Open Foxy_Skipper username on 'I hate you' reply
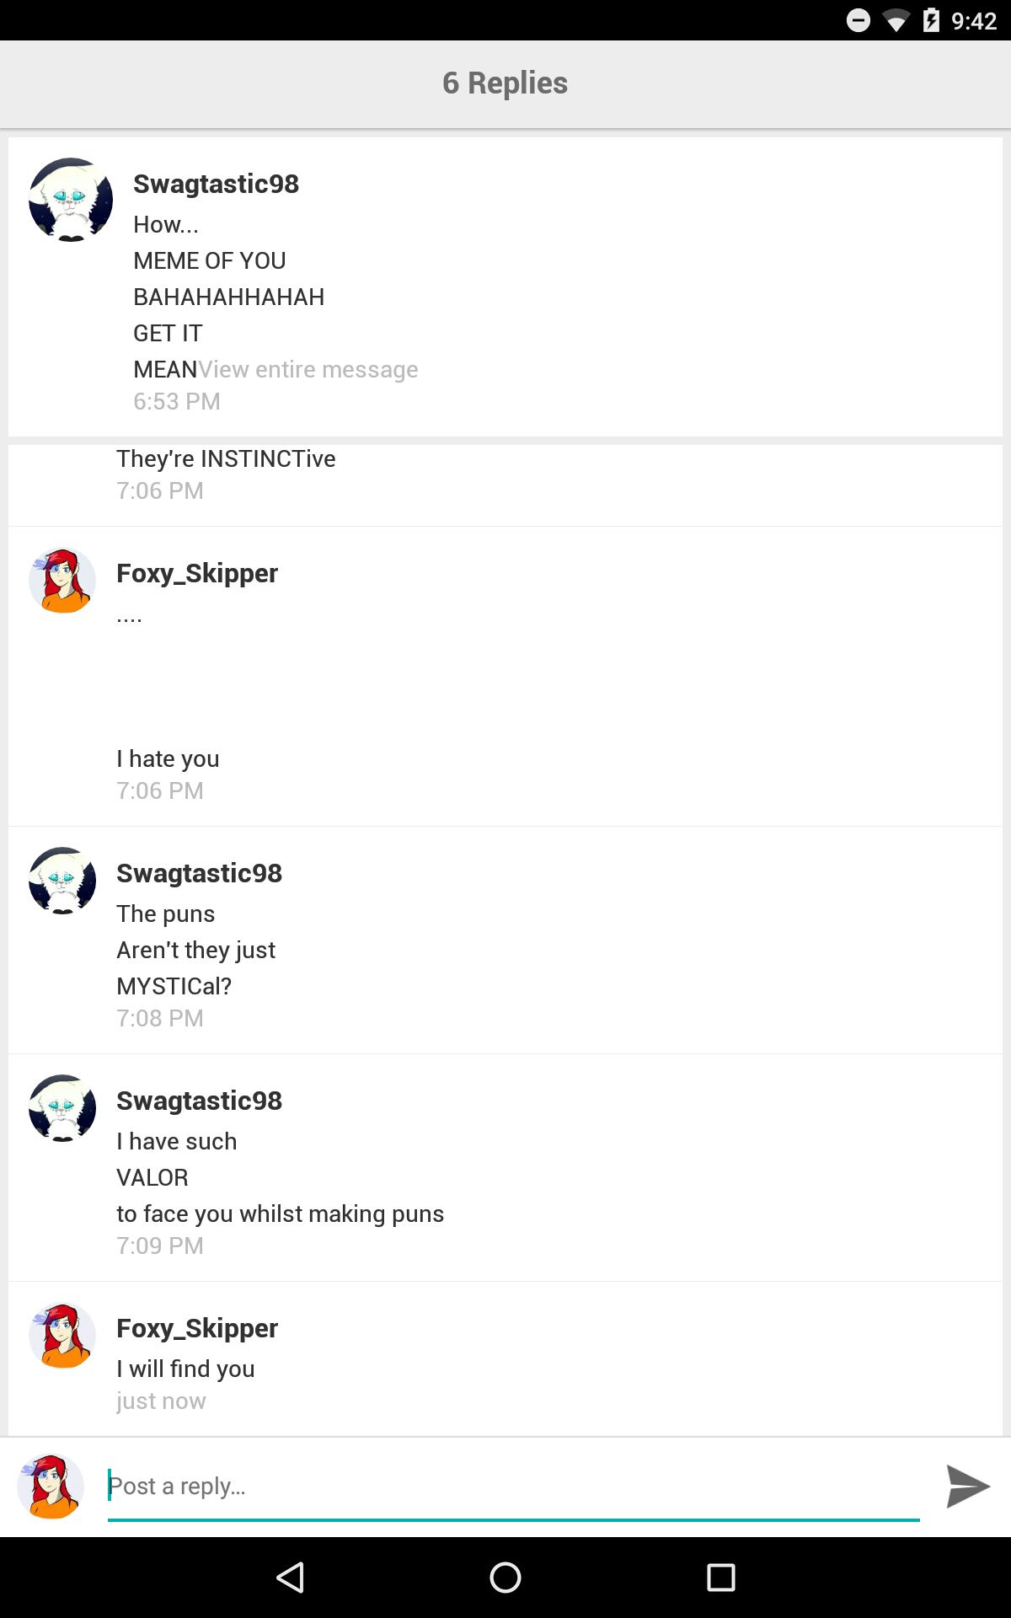The image size is (1011, 1618). [197, 573]
